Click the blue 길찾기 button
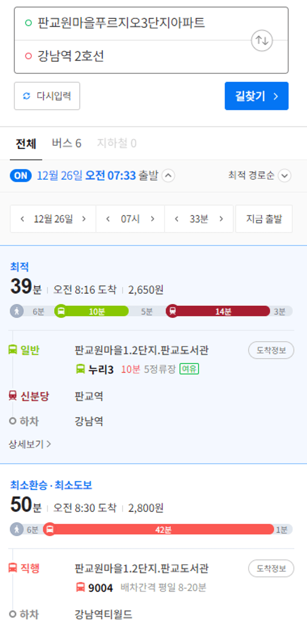This screenshot has height=628, width=307. tap(257, 96)
